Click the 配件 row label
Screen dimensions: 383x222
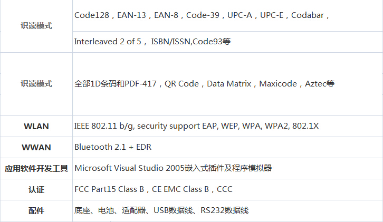36,210
